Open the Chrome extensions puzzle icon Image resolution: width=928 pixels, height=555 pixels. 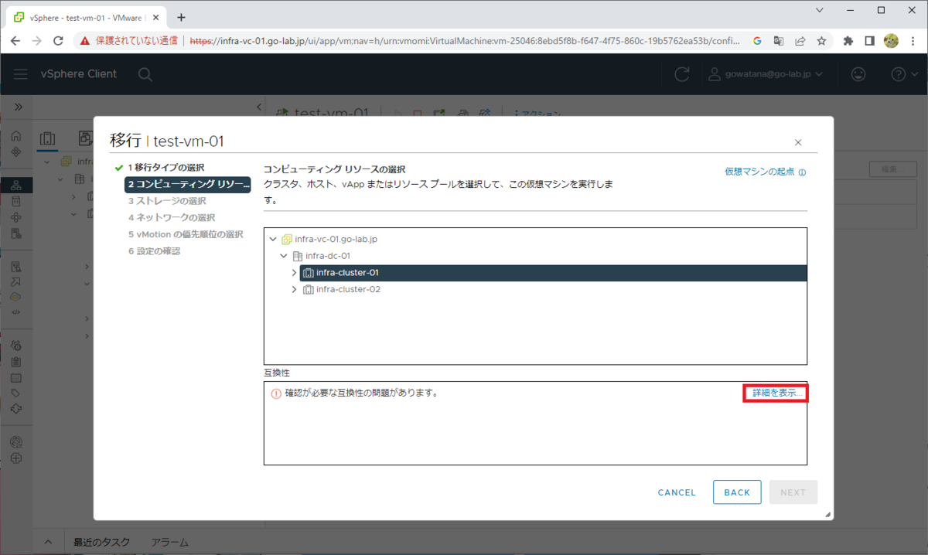(x=848, y=41)
